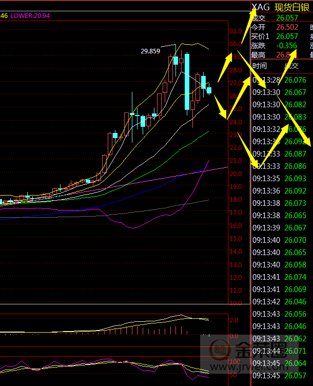The width and height of the screenshot is (313, 386).
Task: Click the tall cyan candlestick below the peak
Action: 187,82
